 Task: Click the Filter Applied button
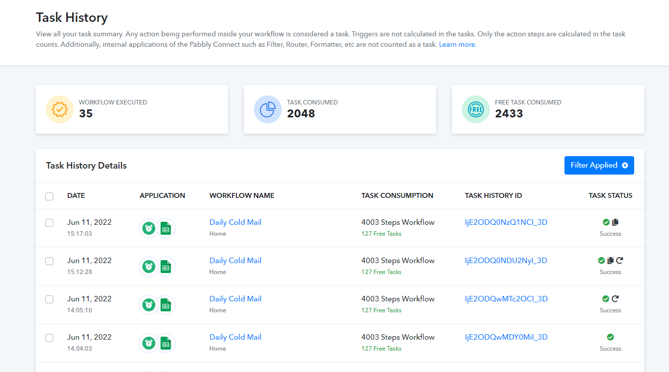tap(599, 165)
